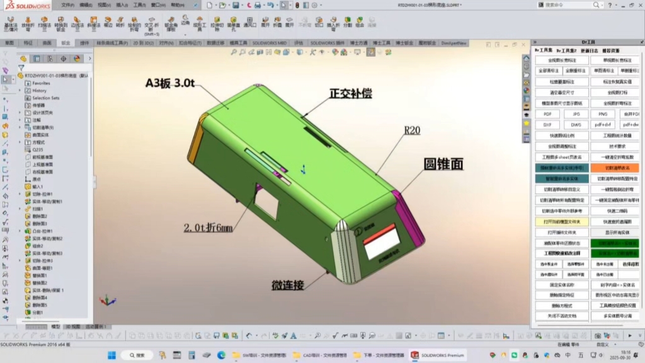
Task: Switch to the PropertyManager panel tab
Action: pos(37,59)
